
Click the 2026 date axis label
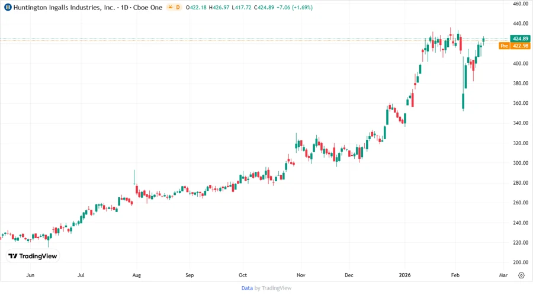pos(405,275)
